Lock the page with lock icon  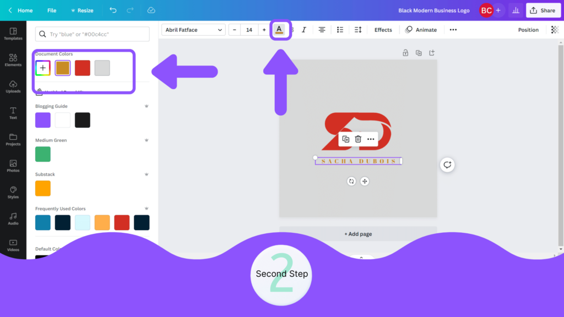pos(405,53)
